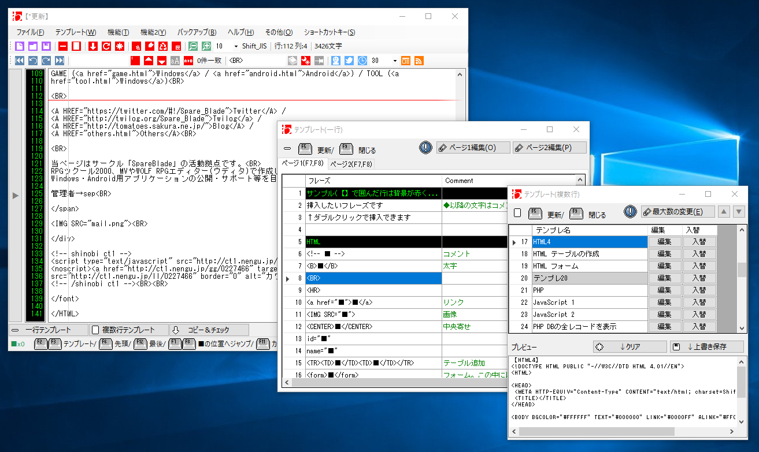Viewport: 759px width, 452px height.
Task: Open the 機能2(Y) menu
Action: point(153,32)
